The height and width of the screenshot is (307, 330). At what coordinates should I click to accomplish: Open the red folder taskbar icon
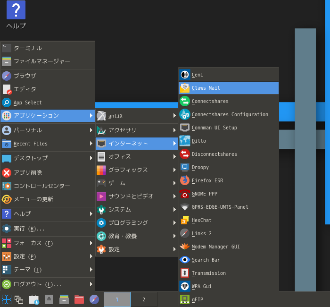coord(79,299)
